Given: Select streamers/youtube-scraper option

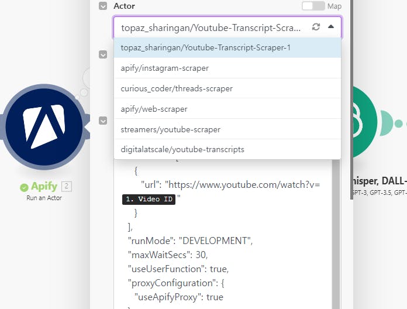Looking at the screenshot, I should pyautogui.click(x=227, y=129).
